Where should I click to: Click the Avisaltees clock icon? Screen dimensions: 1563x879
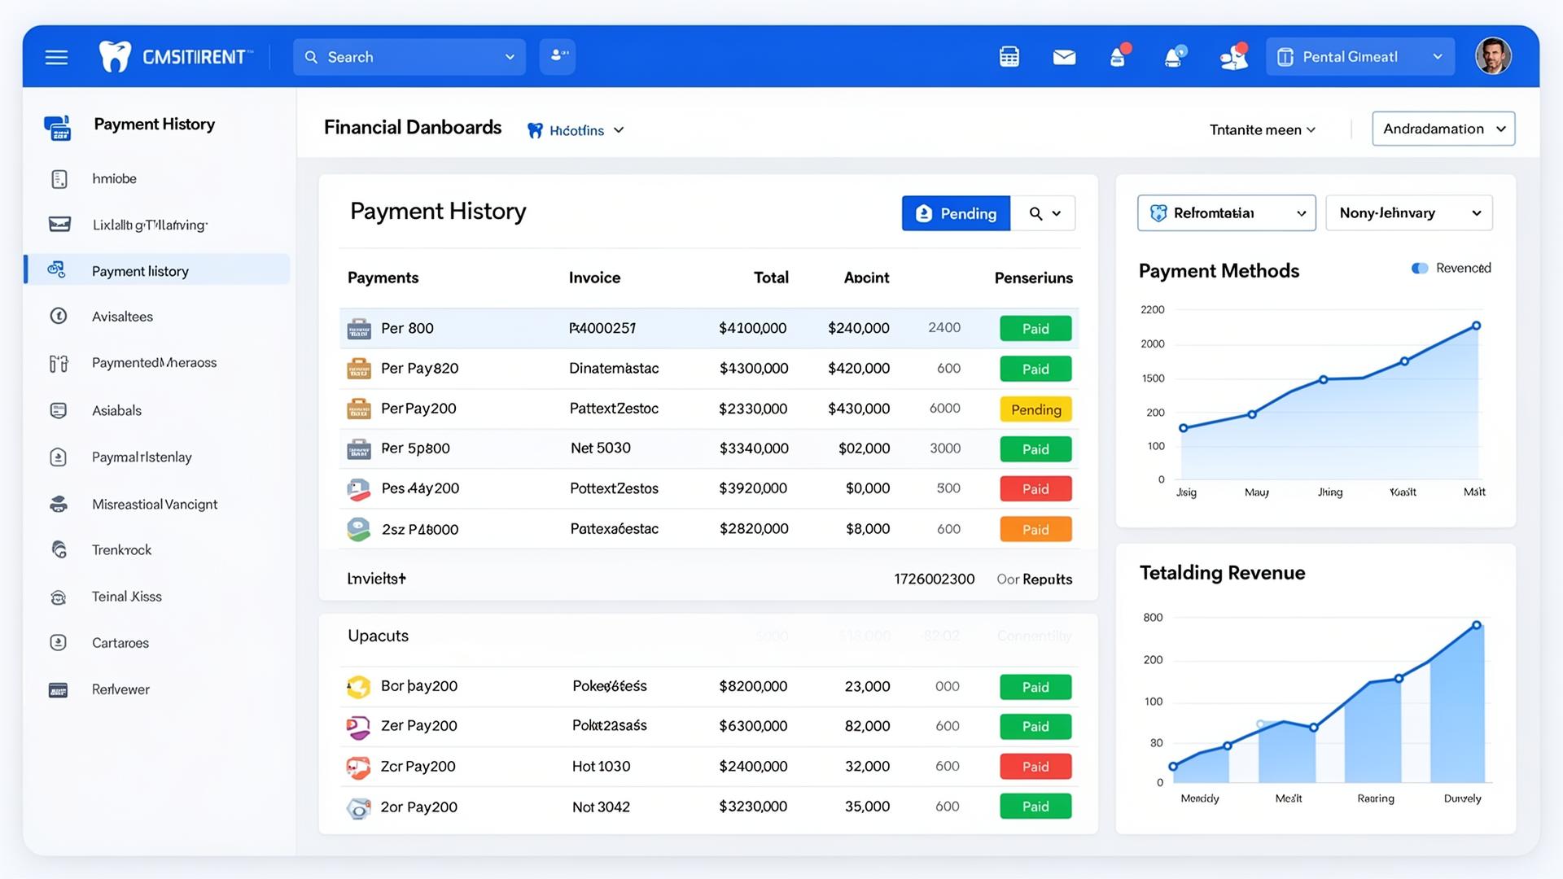coord(59,316)
